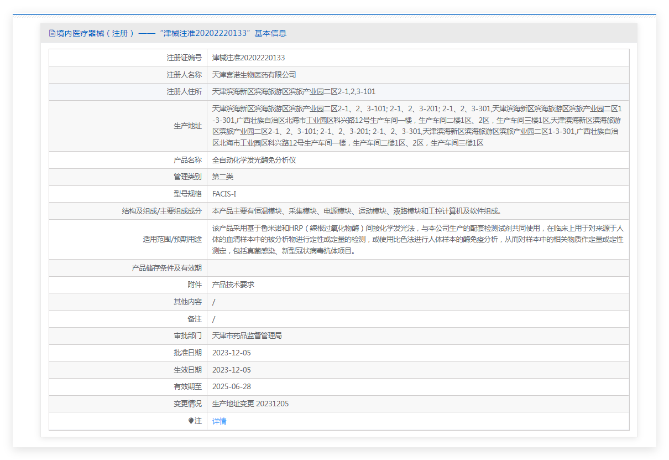Open the 详情 link

[219, 421]
